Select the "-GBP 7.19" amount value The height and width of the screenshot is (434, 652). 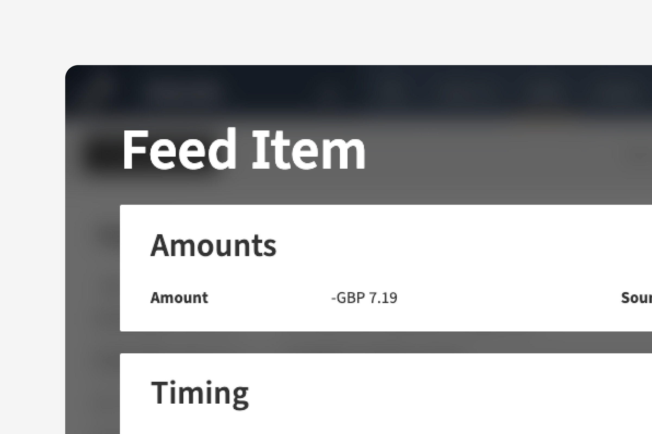[364, 298]
